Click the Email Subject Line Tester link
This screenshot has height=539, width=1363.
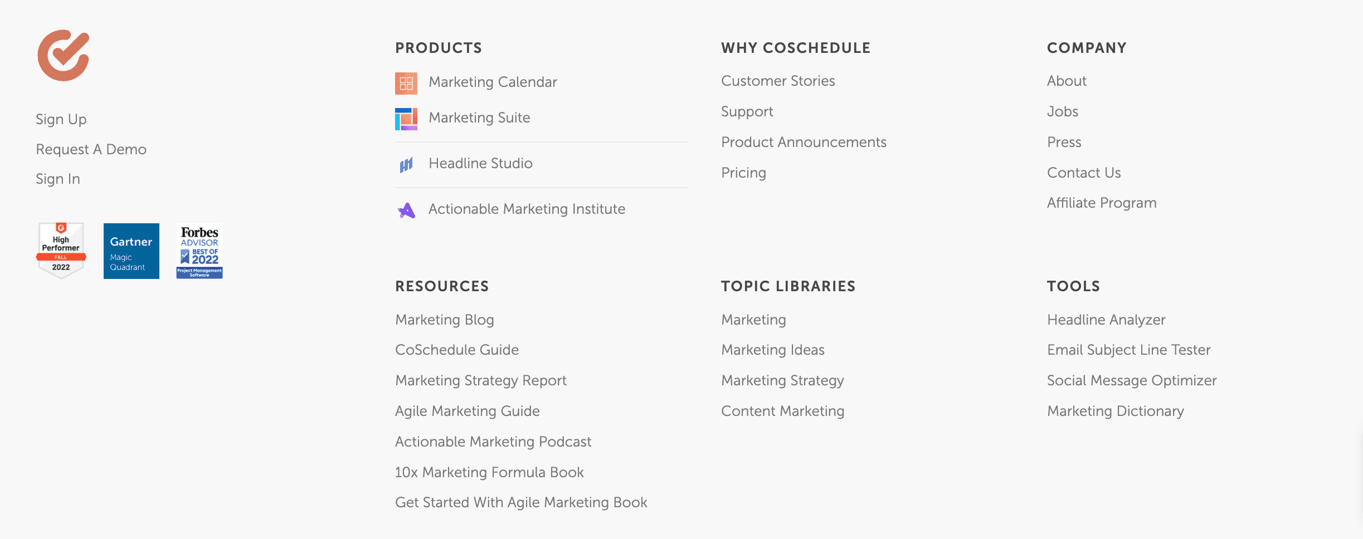1128,350
